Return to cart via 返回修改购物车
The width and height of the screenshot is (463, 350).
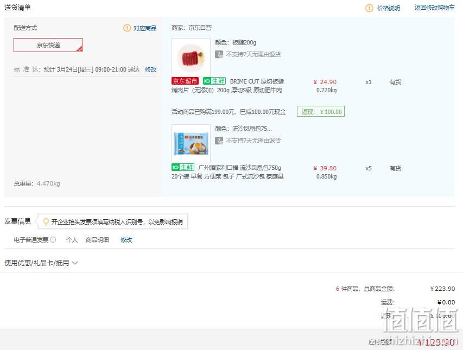coord(434,8)
